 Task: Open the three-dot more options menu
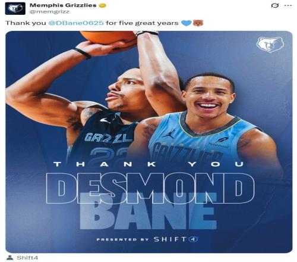[x=288, y=5]
